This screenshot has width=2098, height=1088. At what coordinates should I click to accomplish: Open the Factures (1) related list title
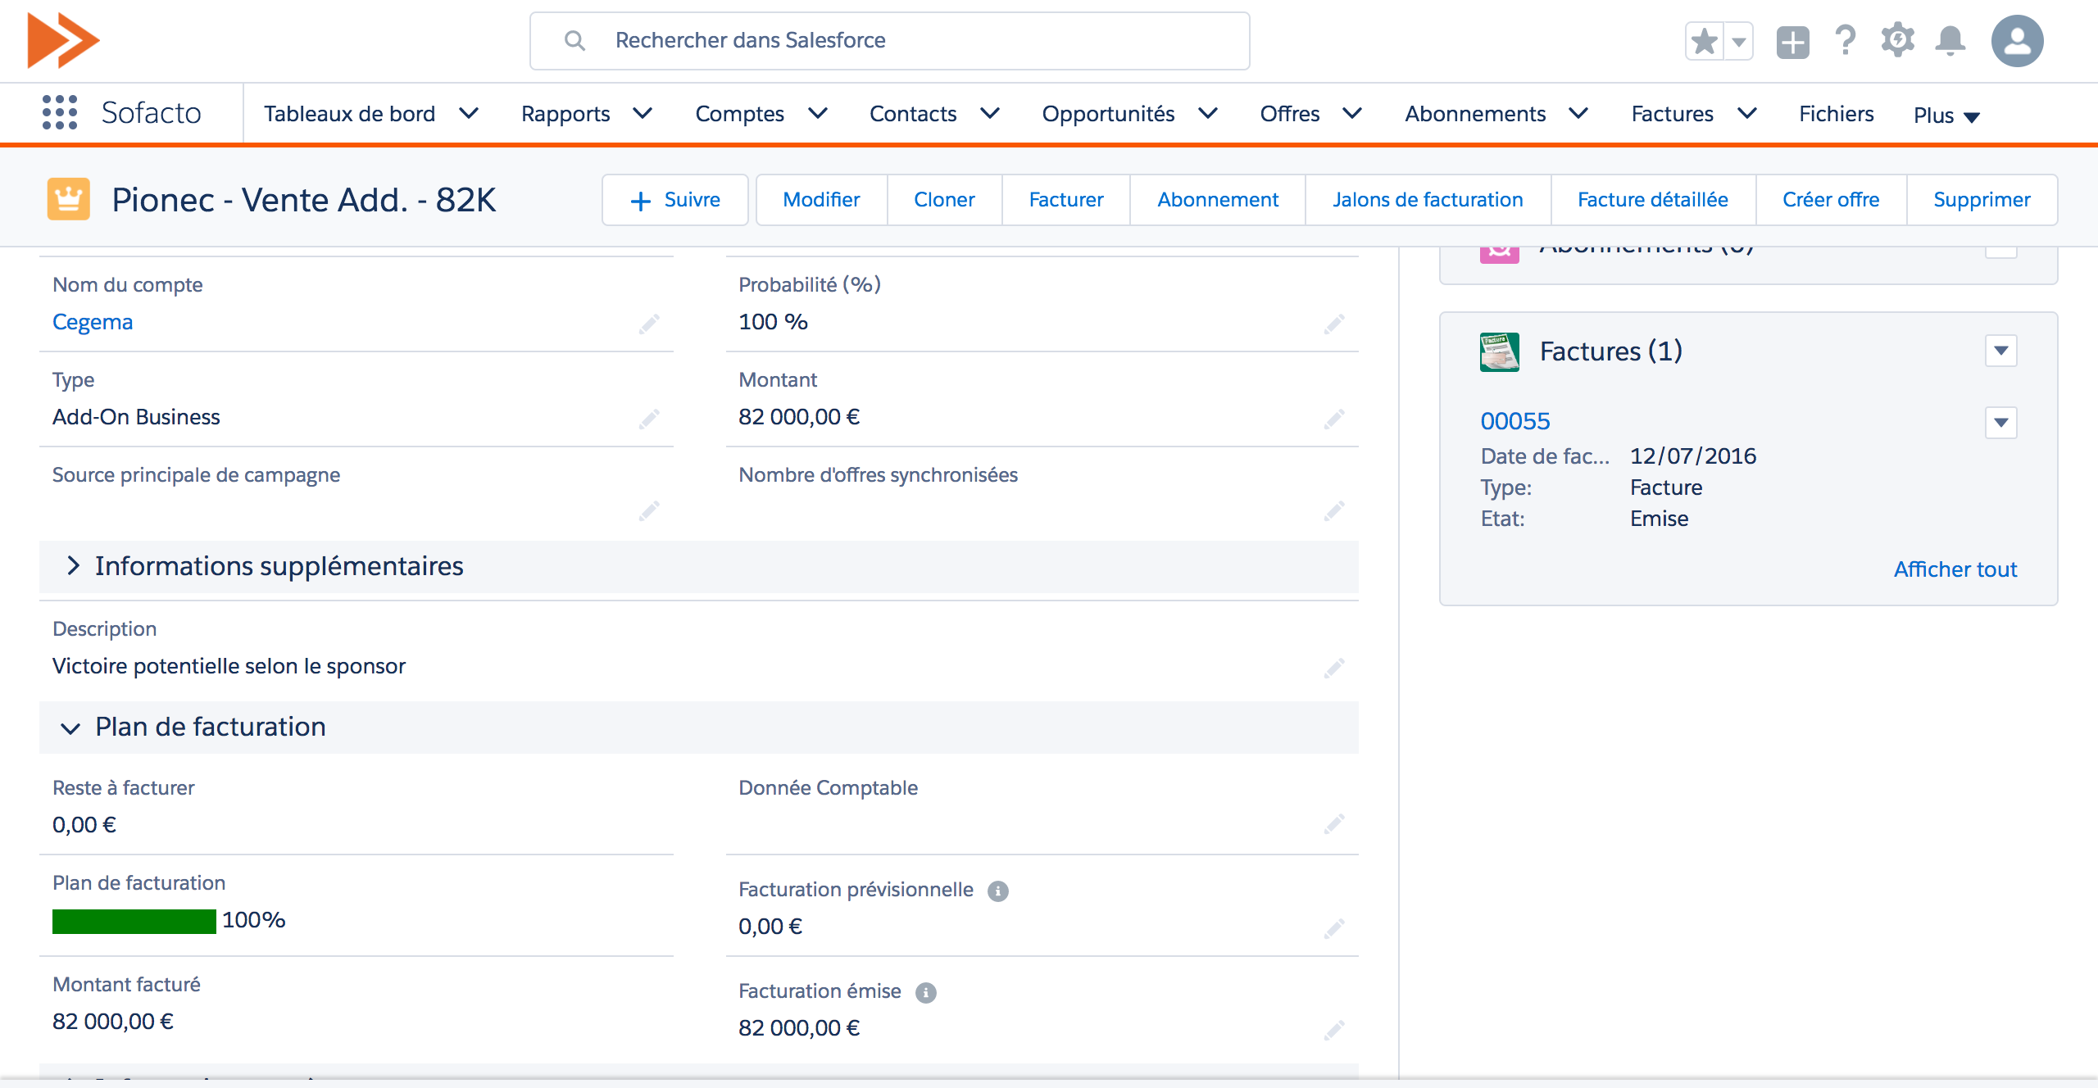(1610, 351)
